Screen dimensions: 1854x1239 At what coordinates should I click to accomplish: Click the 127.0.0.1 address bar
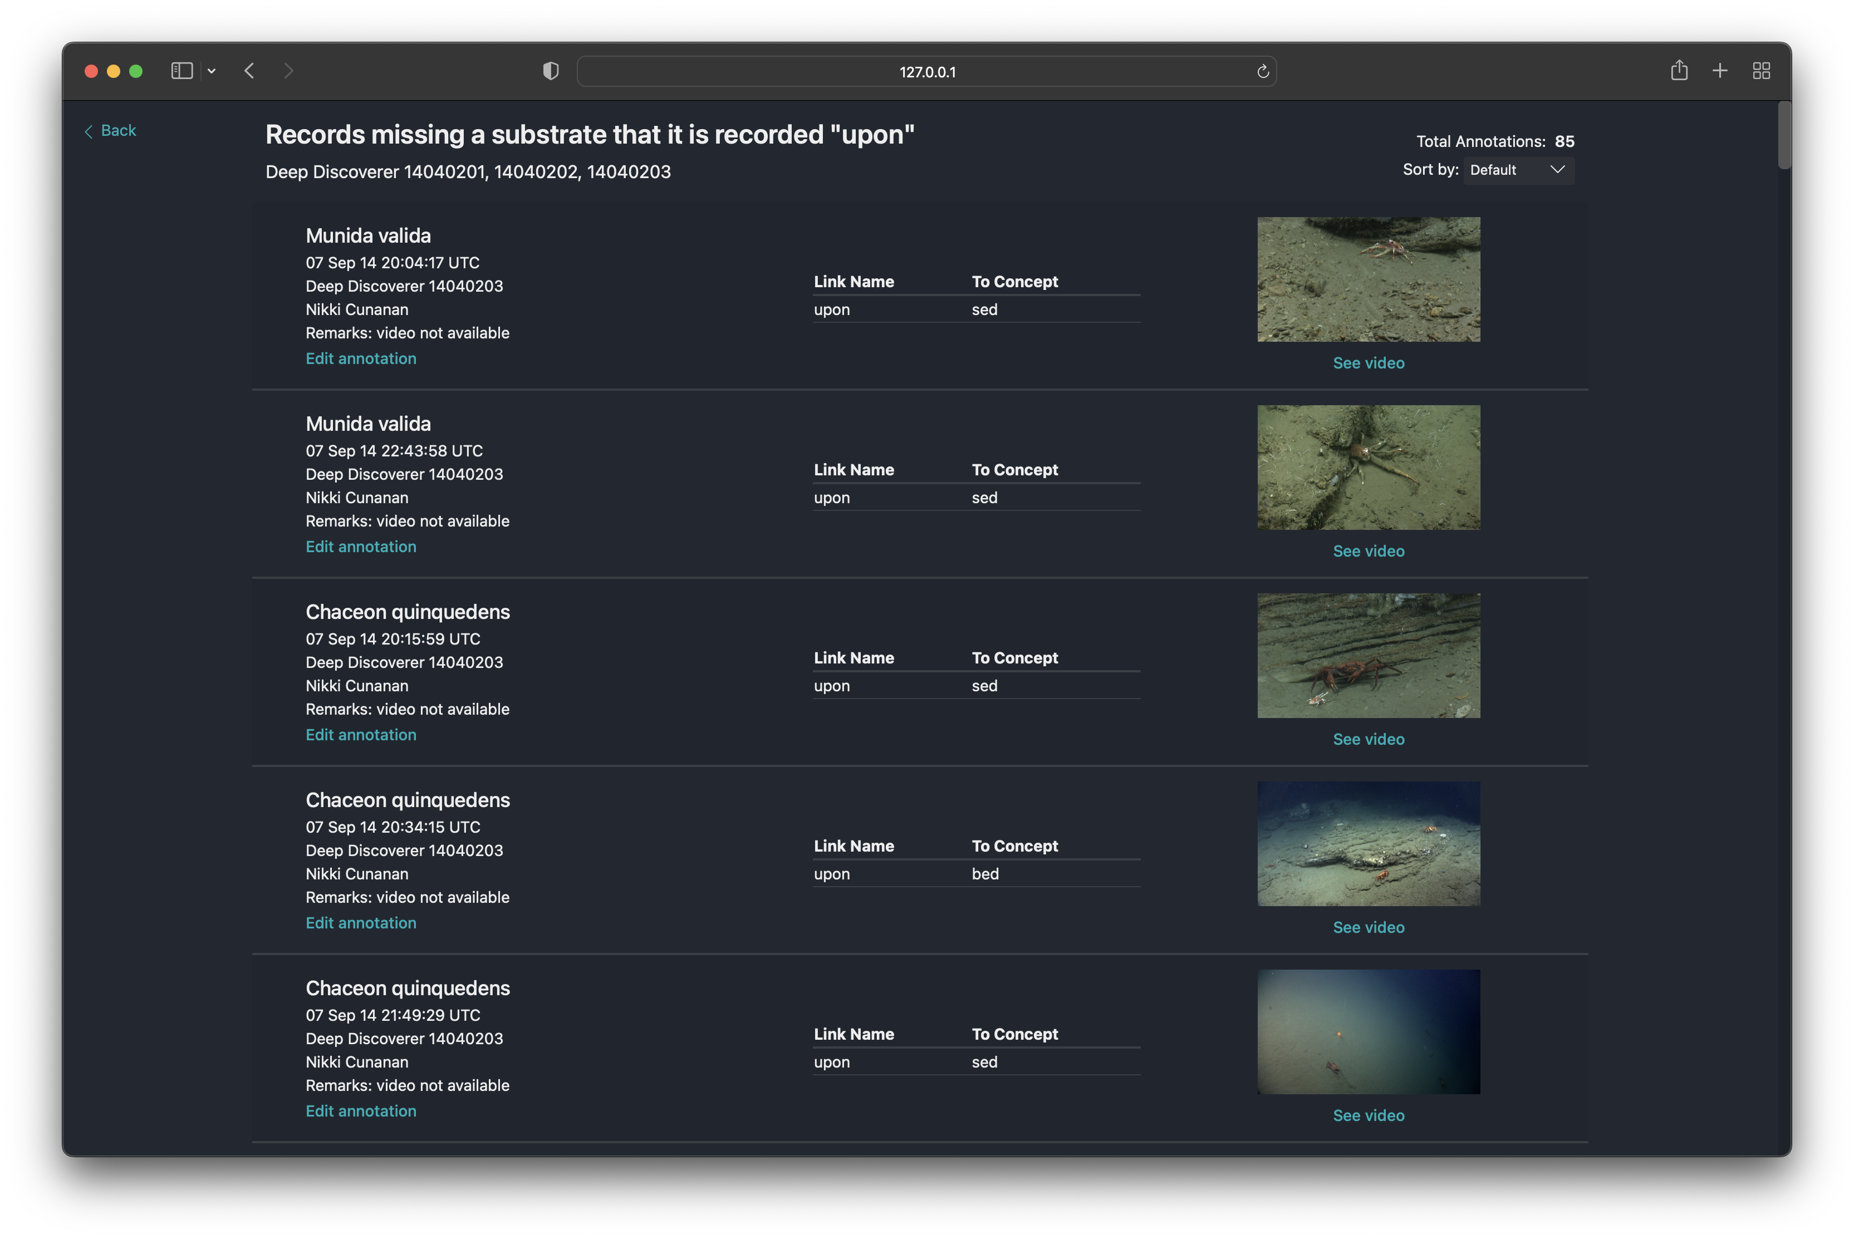[x=926, y=72]
